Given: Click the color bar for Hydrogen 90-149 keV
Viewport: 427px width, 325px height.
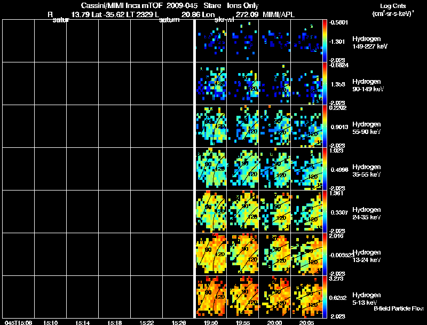Looking at the screenshot, I should [325, 84].
